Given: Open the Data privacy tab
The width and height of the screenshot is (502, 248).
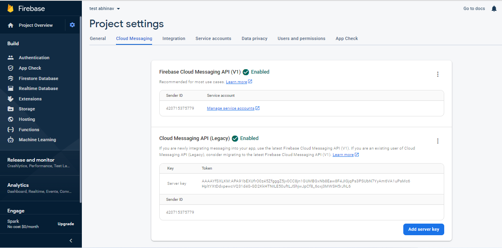Looking at the screenshot, I should (254, 38).
